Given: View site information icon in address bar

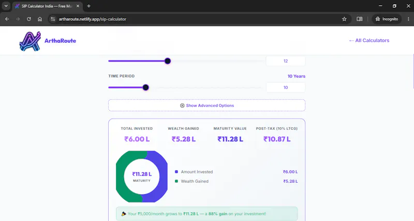Looking at the screenshot, I should (x=53, y=19).
